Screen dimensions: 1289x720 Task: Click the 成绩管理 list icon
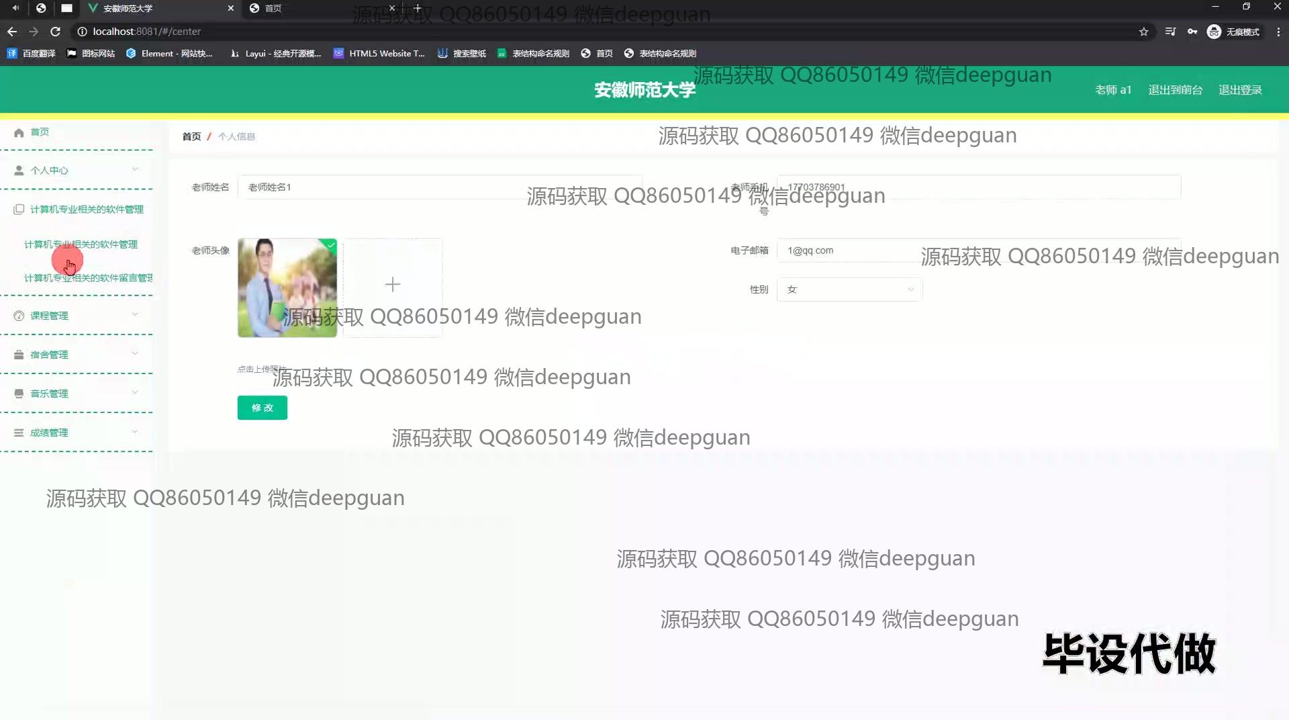pyautogui.click(x=19, y=433)
